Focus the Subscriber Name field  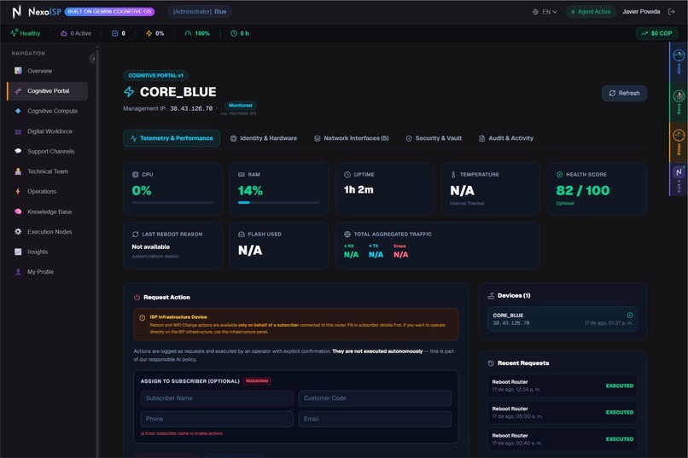[217, 398]
